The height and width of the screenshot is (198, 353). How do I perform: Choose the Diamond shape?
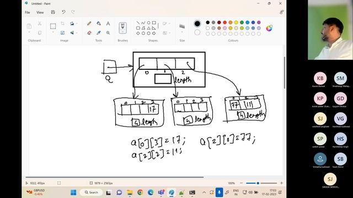click(x=138, y=33)
